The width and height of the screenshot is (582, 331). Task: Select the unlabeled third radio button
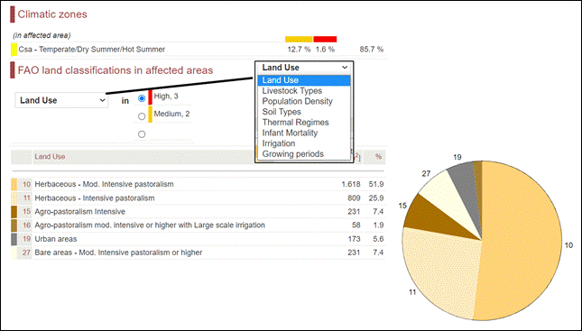click(142, 134)
